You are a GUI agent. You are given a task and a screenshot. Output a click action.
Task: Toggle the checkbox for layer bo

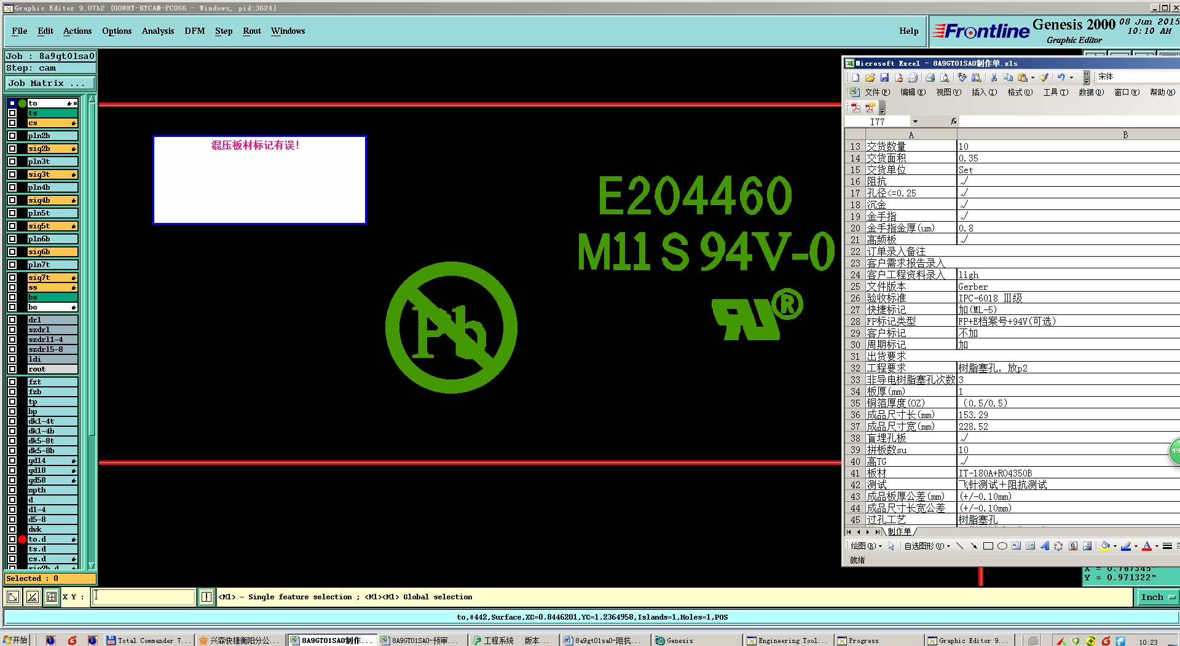(12, 307)
